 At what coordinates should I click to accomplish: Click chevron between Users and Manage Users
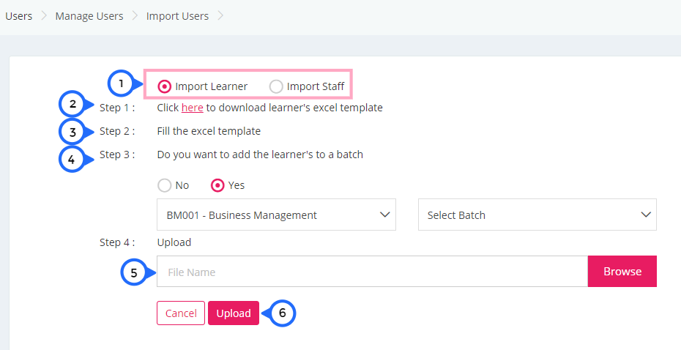tap(44, 16)
